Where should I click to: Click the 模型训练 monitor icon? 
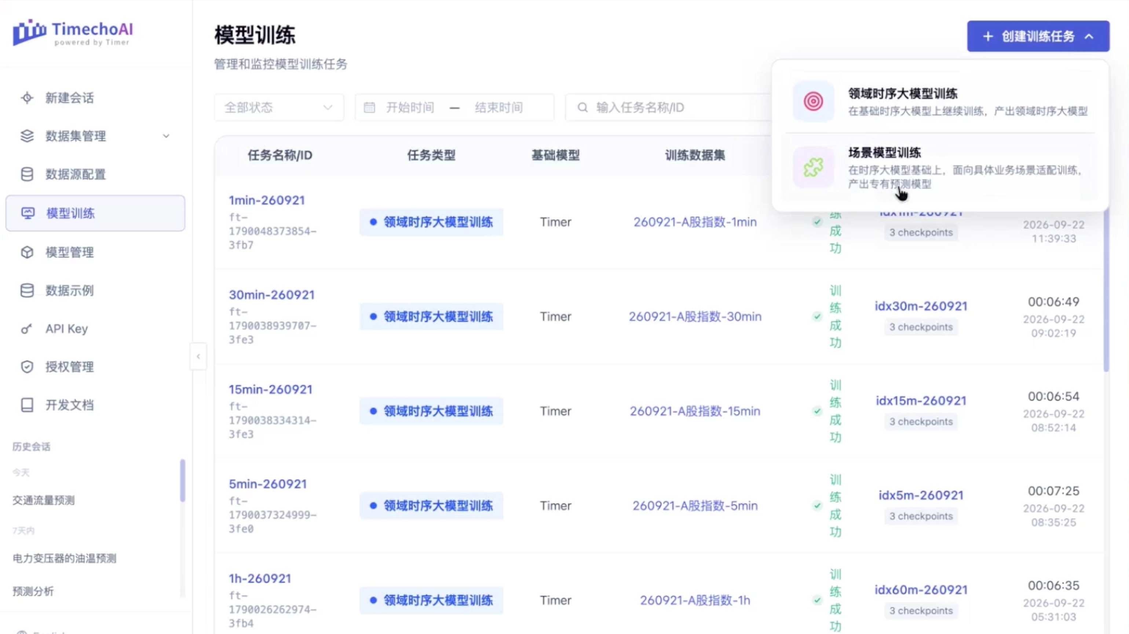(x=28, y=213)
